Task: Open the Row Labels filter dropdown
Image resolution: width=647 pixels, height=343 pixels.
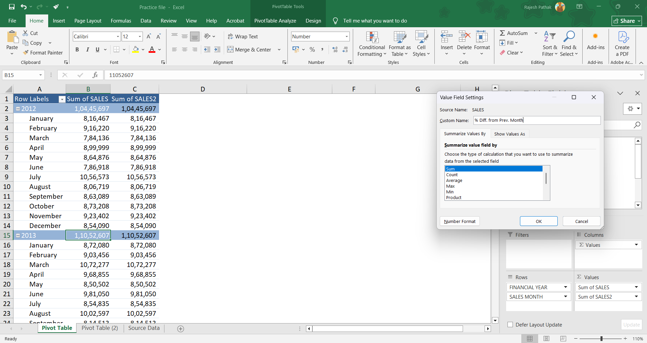Action: 62,99
